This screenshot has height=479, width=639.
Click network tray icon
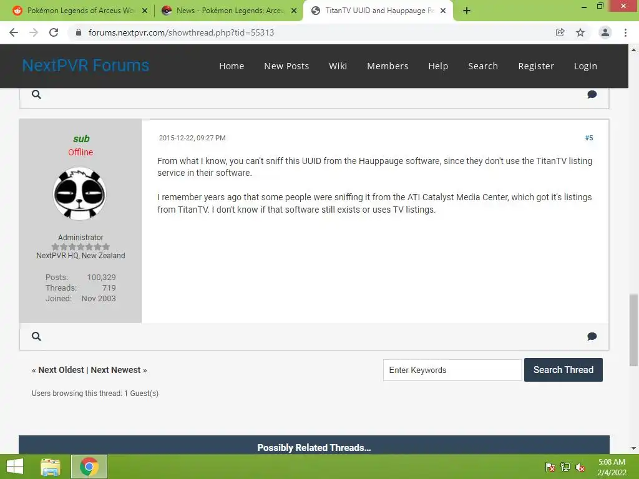565,467
